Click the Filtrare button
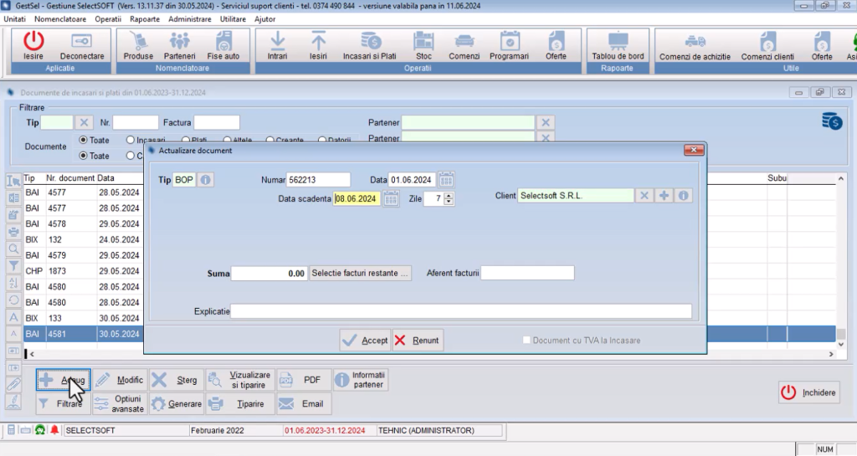The height and width of the screenshot is (456, 857). click(64, 403)
